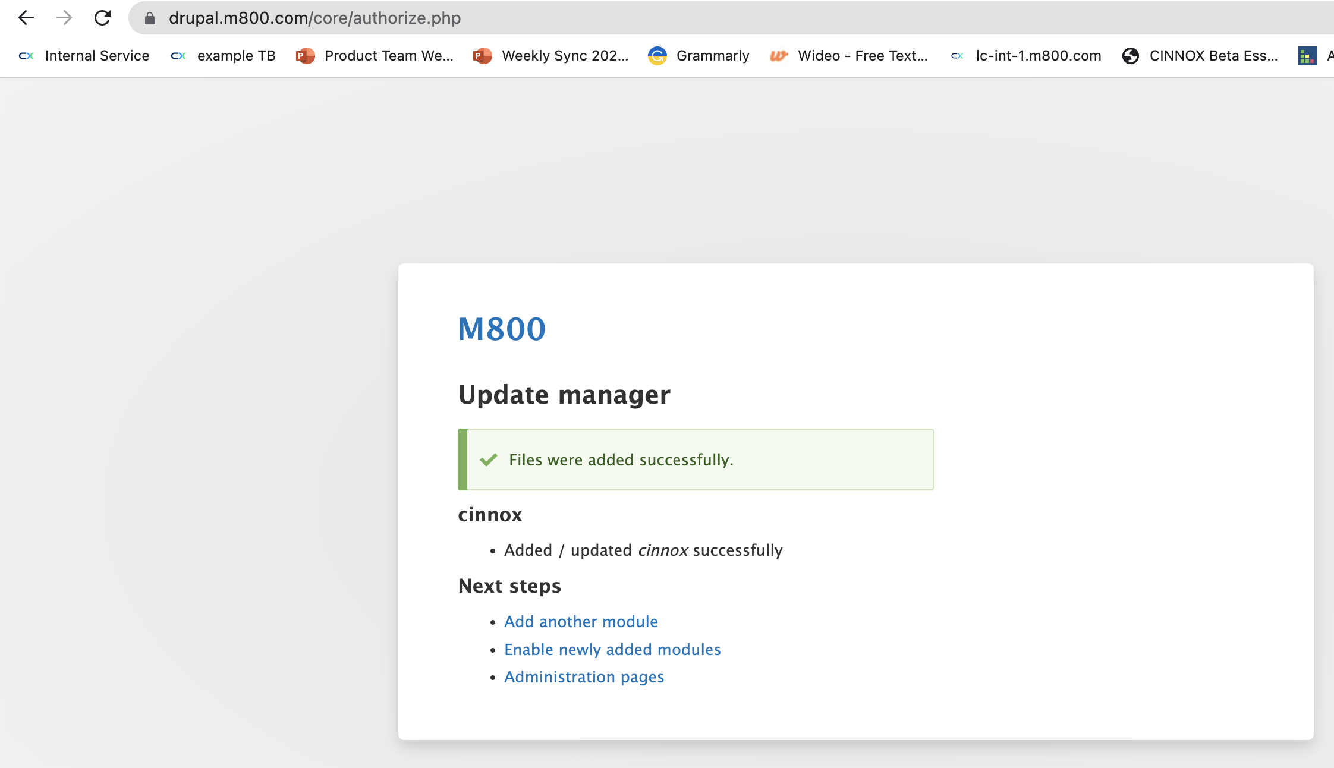This screenshot has height=768, width=1334.
Task: Click the lock icon in address bar
Action: click(150, 18)
